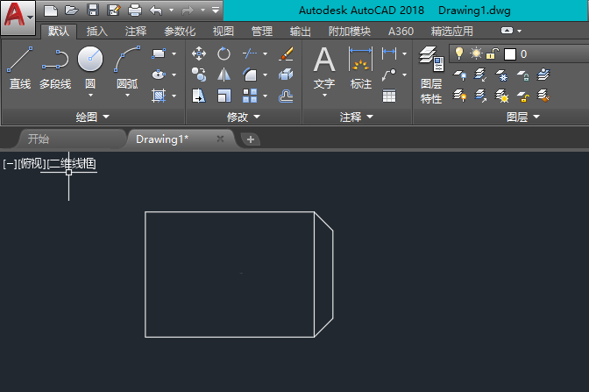Insert a table using the table icon
Image resolution: width=589 pixels, height=392 pixels.
click(x=388, y=96)
